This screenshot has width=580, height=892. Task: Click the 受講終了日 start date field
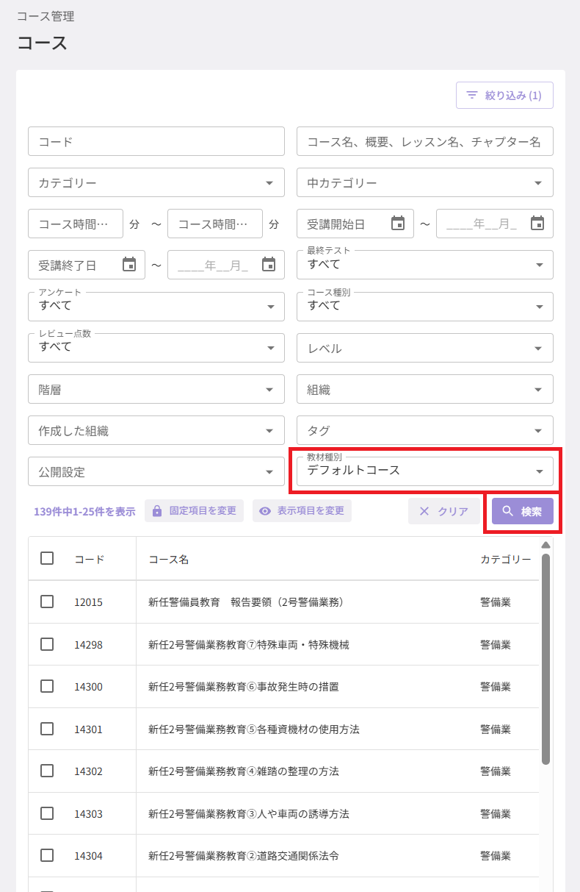pos(87,265)
